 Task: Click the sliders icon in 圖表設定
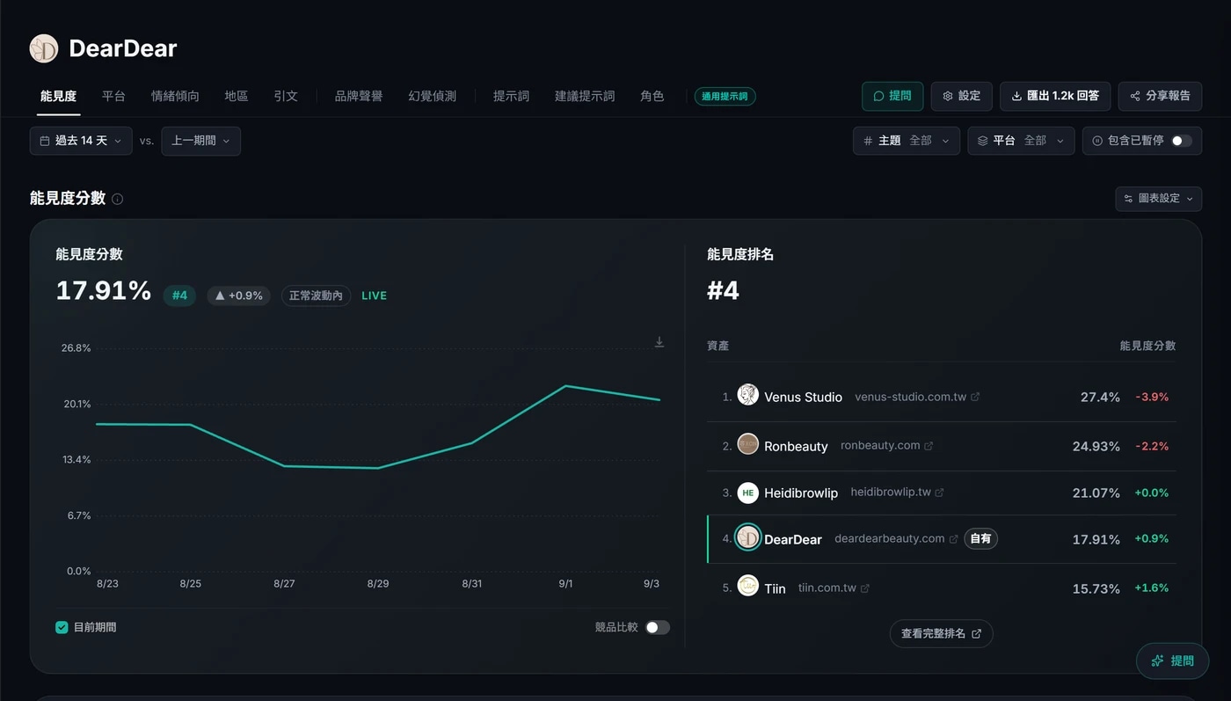[1129, 199]
